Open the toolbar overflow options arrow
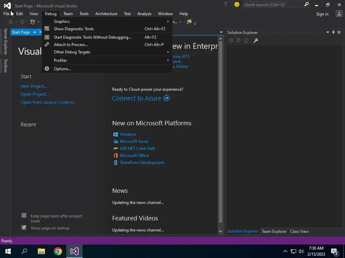 click(195, 24)
